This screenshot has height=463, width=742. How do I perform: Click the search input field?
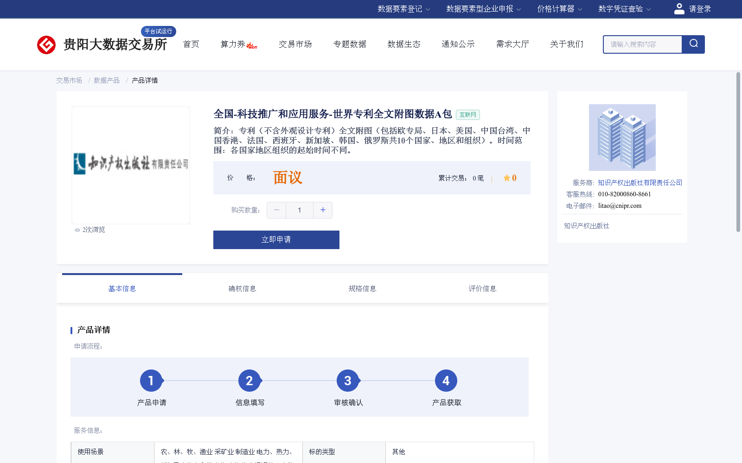[643, 44]
